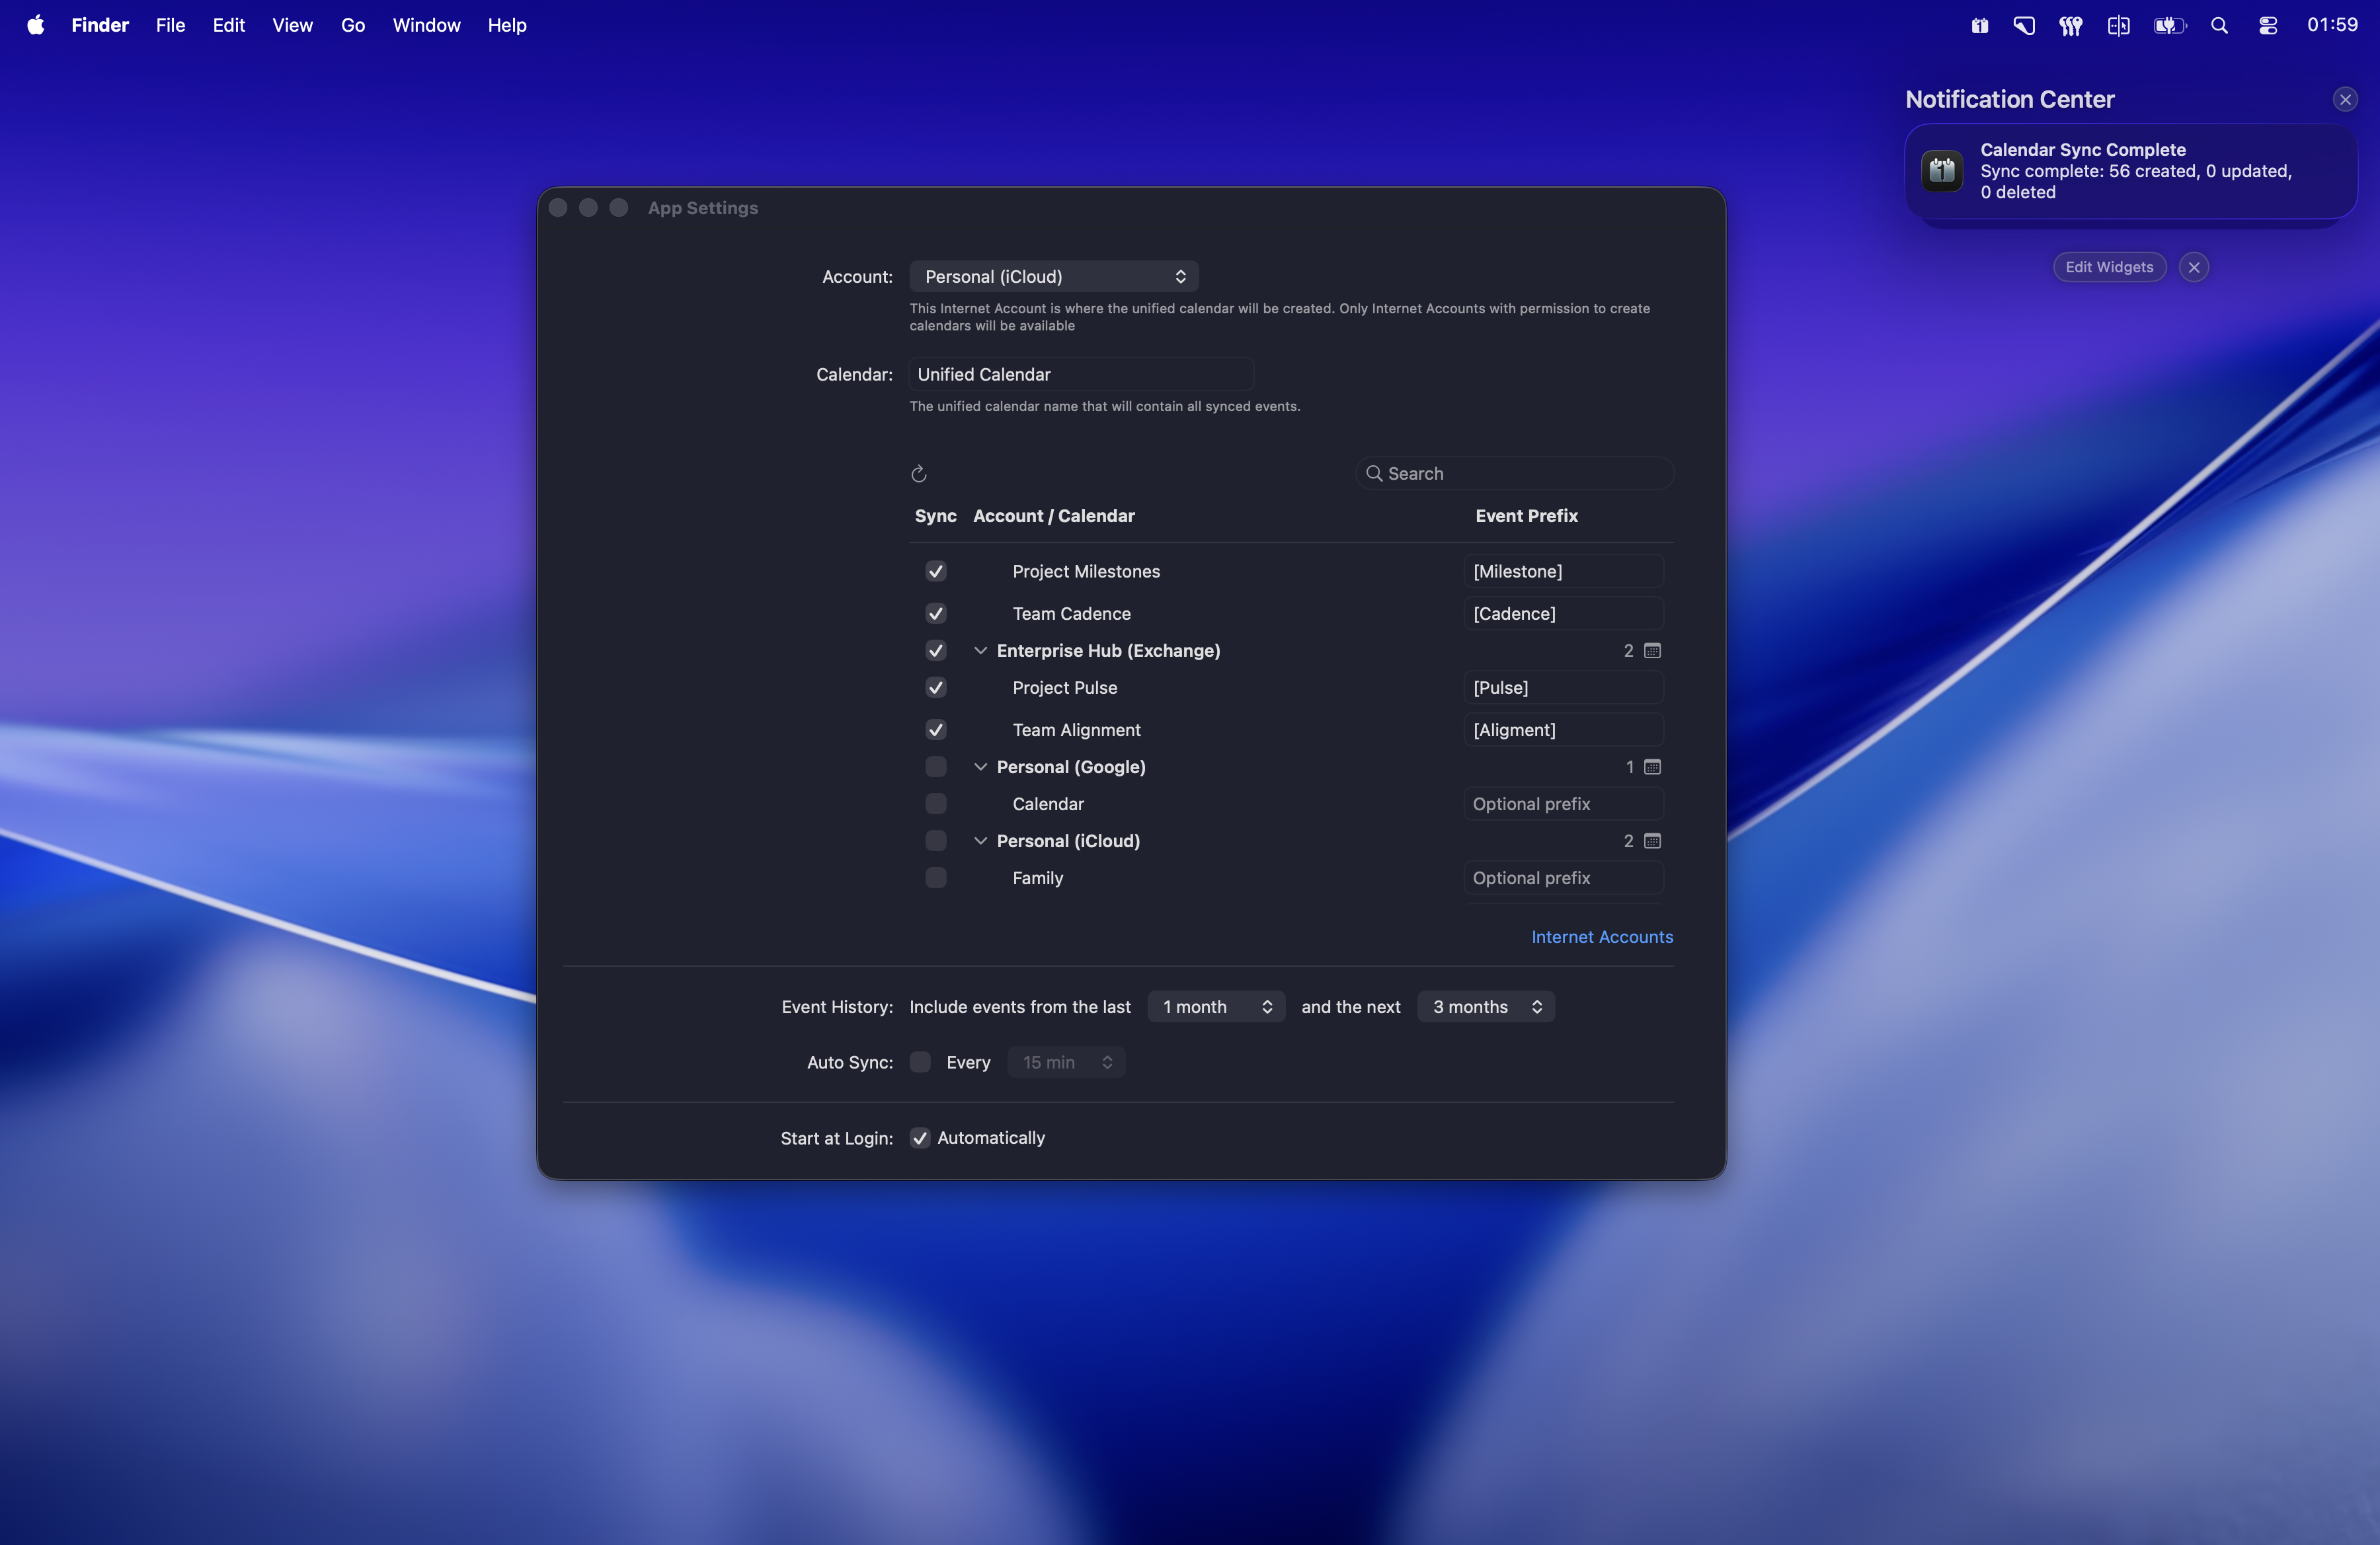Screen dimensions: 2380x1545
Task: Click the battery status icon
Action: 2170,25
